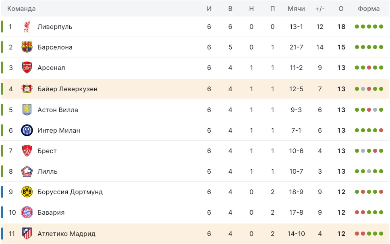This screenshot has width=390, height=244.
Task: Click Bayern's first red form dot
Action: point(357,213)
